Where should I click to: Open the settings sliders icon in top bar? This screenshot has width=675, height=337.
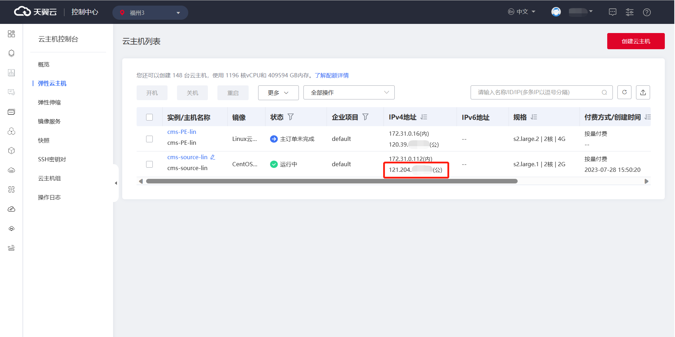(630, 12)
